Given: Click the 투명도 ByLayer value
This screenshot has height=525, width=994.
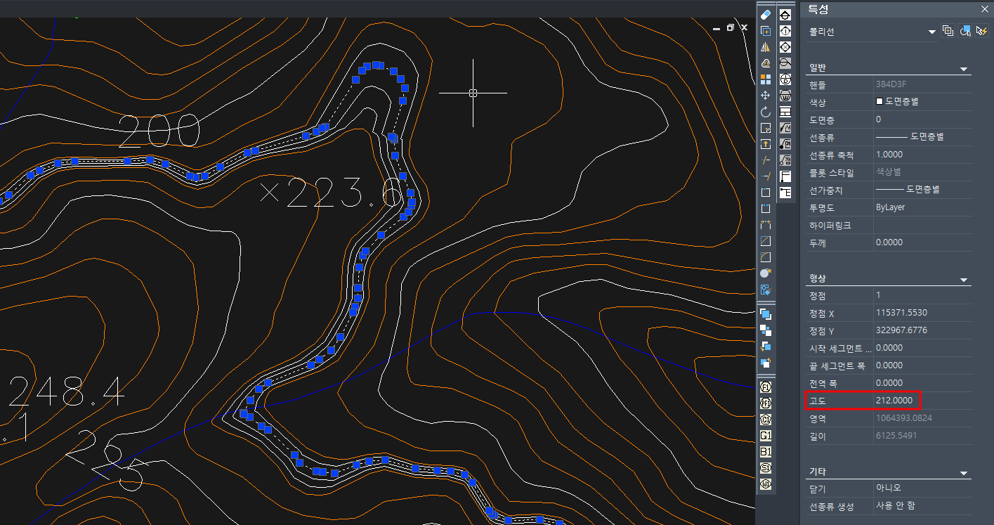Looking at the screenshot, I should tap(923, 208).
